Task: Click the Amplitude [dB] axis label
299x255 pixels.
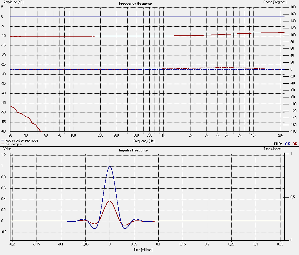Action: click(13, 2)
